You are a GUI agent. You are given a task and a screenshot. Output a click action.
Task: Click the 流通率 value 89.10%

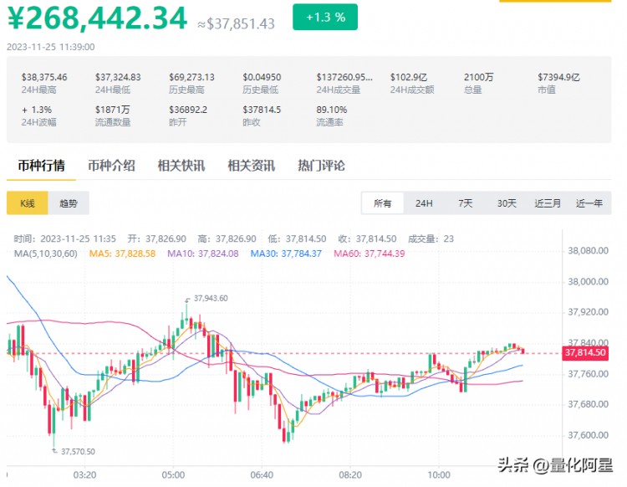[332, 110]
